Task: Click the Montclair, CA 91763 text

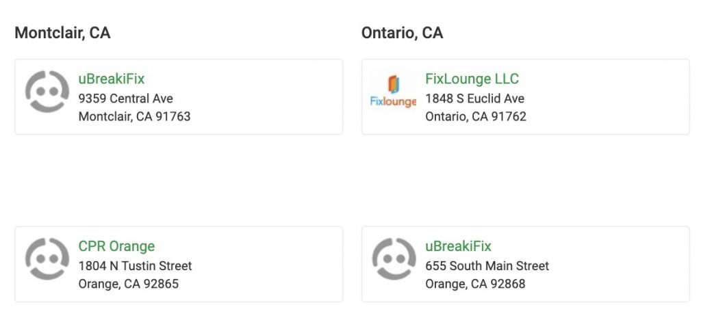Action: pyautogui.click(x=134, y=116)
